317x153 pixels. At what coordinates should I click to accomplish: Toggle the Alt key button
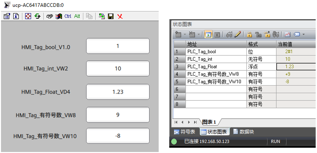[77, 16]
